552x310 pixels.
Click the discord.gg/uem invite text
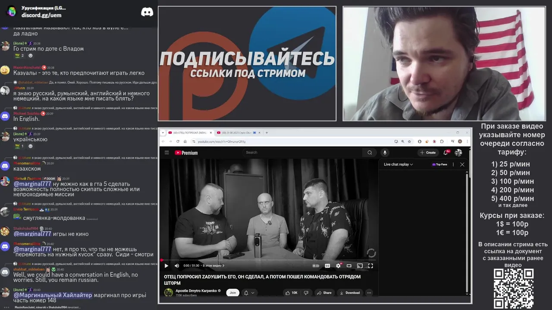click(41, 15)
